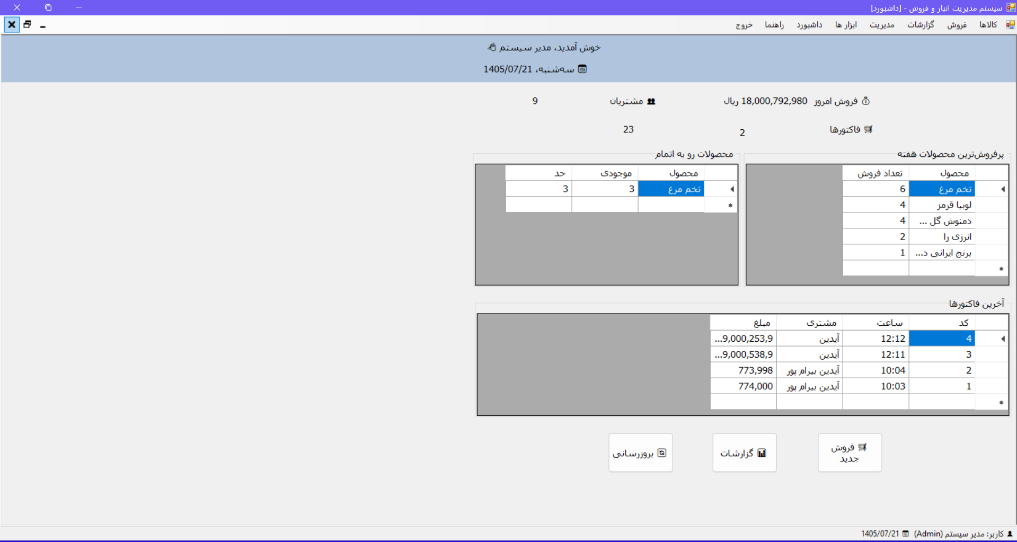Click the money bag icon next to فروش امروز

[866, 101]
